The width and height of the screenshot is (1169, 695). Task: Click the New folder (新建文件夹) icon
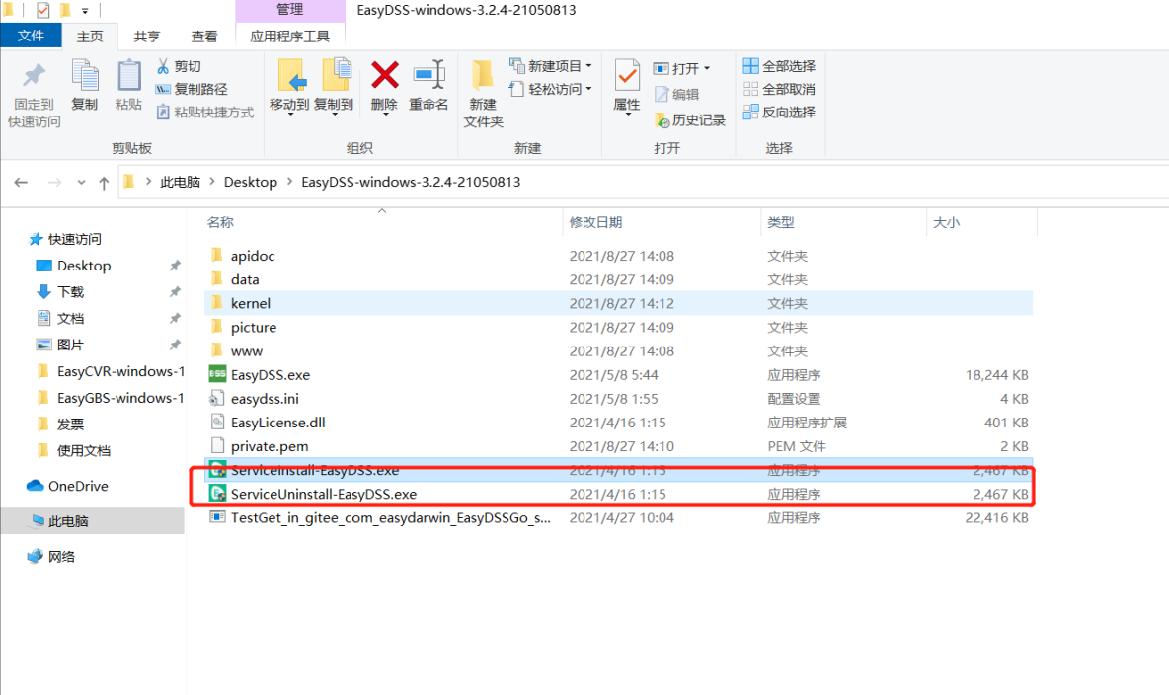point(483,75)
